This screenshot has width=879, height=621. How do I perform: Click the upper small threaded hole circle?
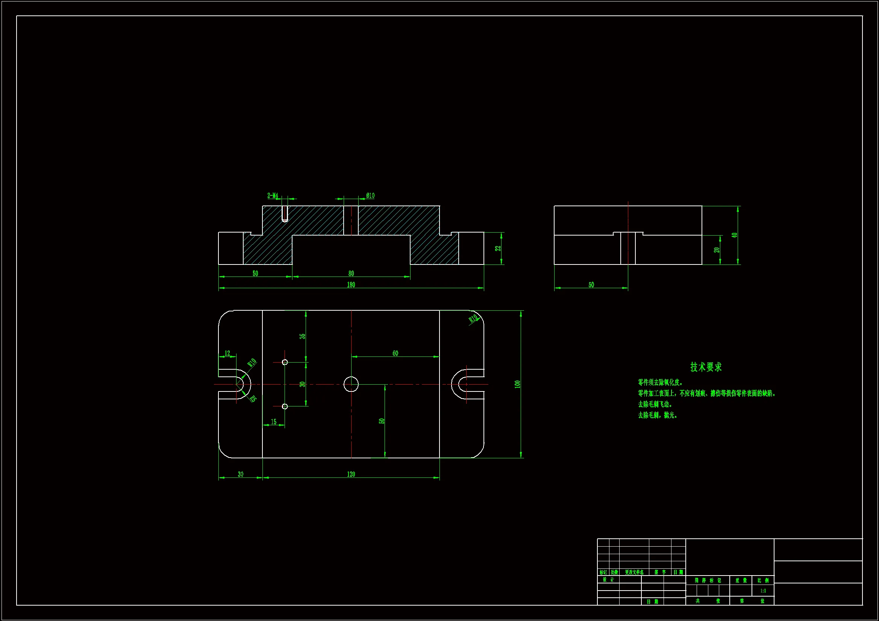(285, 362)
